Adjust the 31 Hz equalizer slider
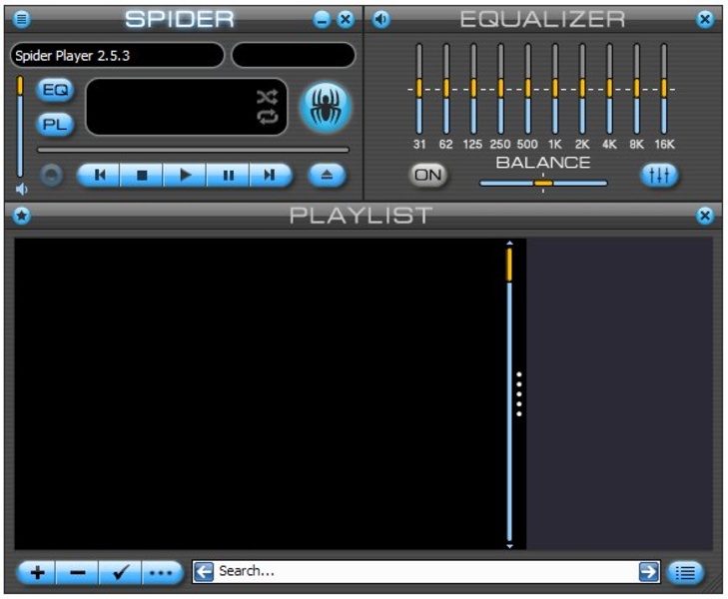 (x=419, y=89)
